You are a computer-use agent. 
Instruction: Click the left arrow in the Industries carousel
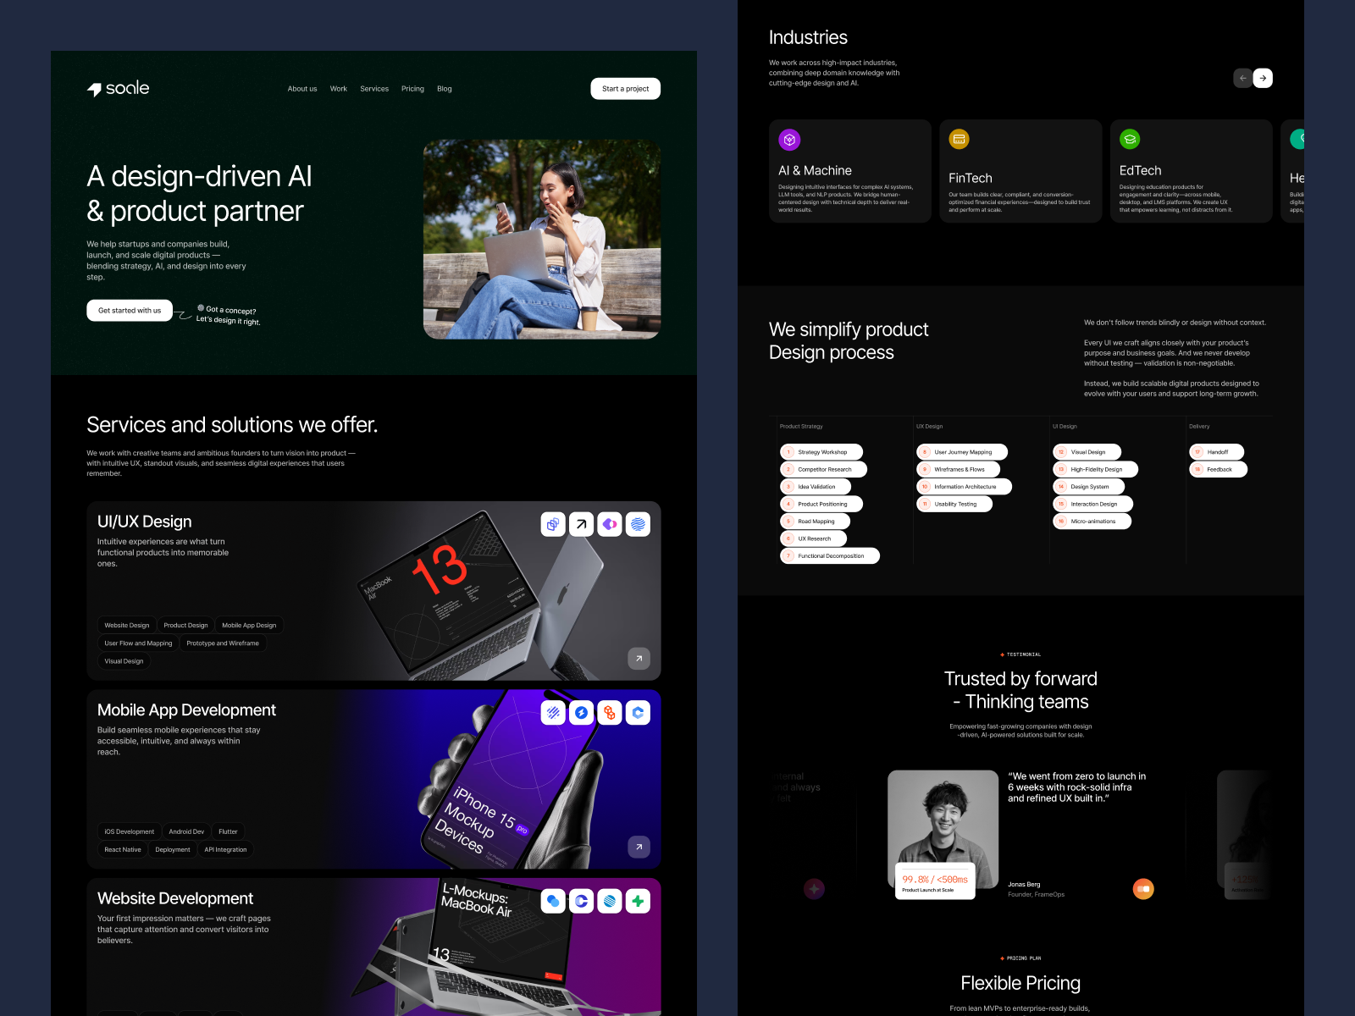pyautogui.click(x=1242, y=78)
